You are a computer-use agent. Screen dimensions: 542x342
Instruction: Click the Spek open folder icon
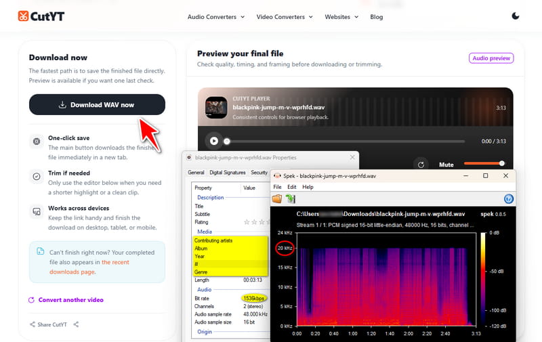point(277,198)
